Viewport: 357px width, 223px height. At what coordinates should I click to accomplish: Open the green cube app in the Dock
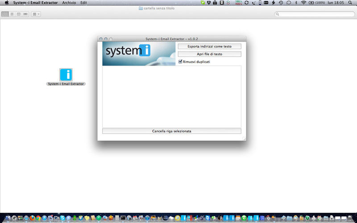tap(99, 218)
